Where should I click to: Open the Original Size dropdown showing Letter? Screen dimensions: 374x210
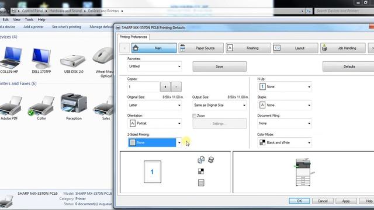tap(154, 105)
